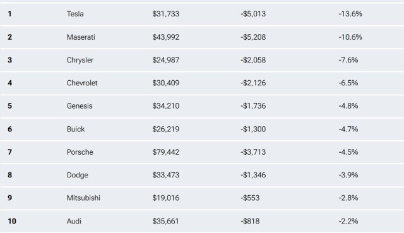Image resolution: width=404 pixels, height=233 pixels.
Task: Select the Dodge brand cell
Action: (78, 175)
